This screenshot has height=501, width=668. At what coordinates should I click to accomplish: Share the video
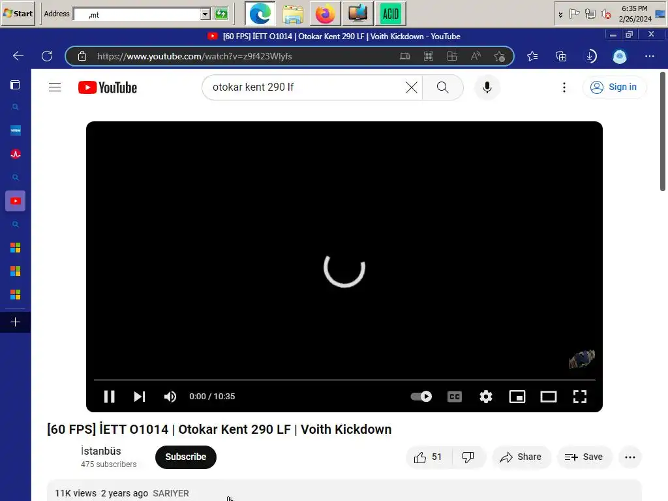point(521,457)
